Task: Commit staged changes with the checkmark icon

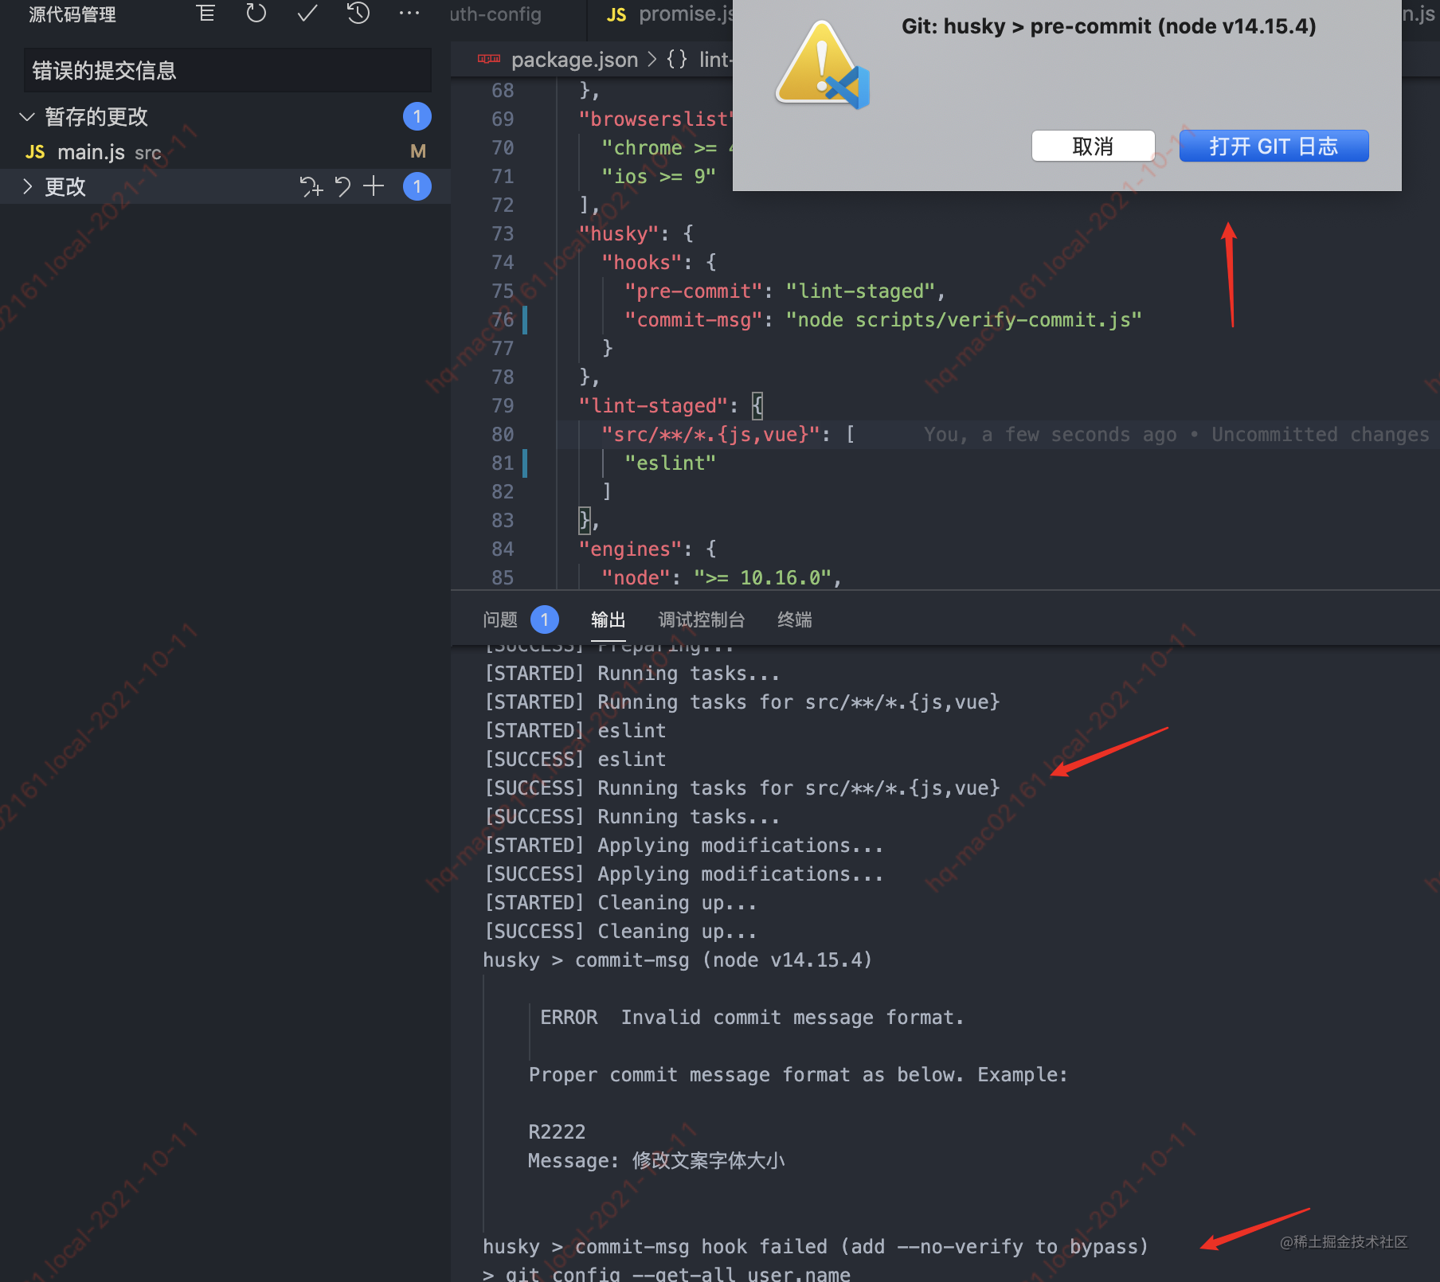Action: (307, 14)
